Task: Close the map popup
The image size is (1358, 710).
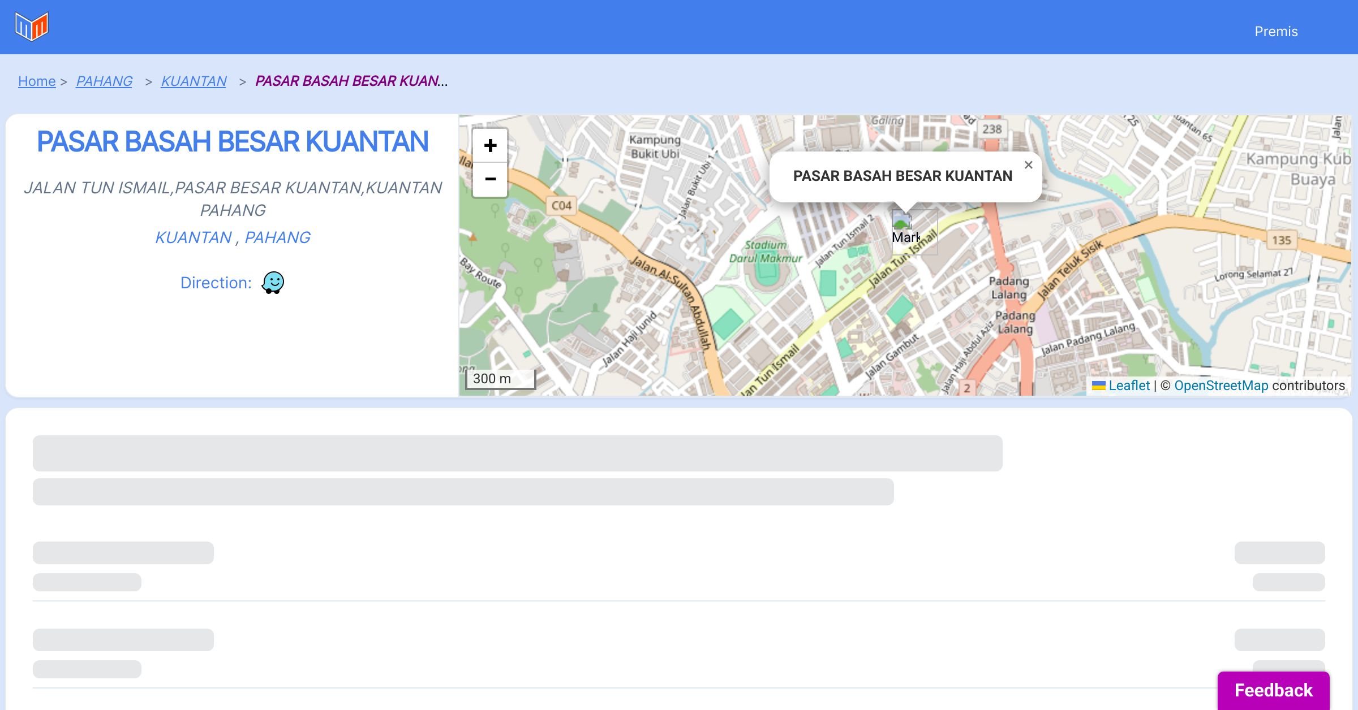Action: (1028, 165)
